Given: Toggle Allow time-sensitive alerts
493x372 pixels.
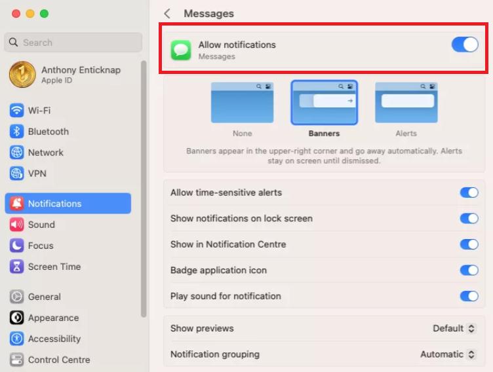Looking at the screenshot, I should [x=469, y=193].
